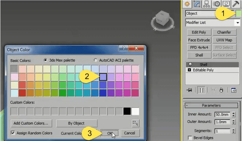The image size is (242, 141).
Task: Toggle Show End Result icon
Action: point(201,90)
